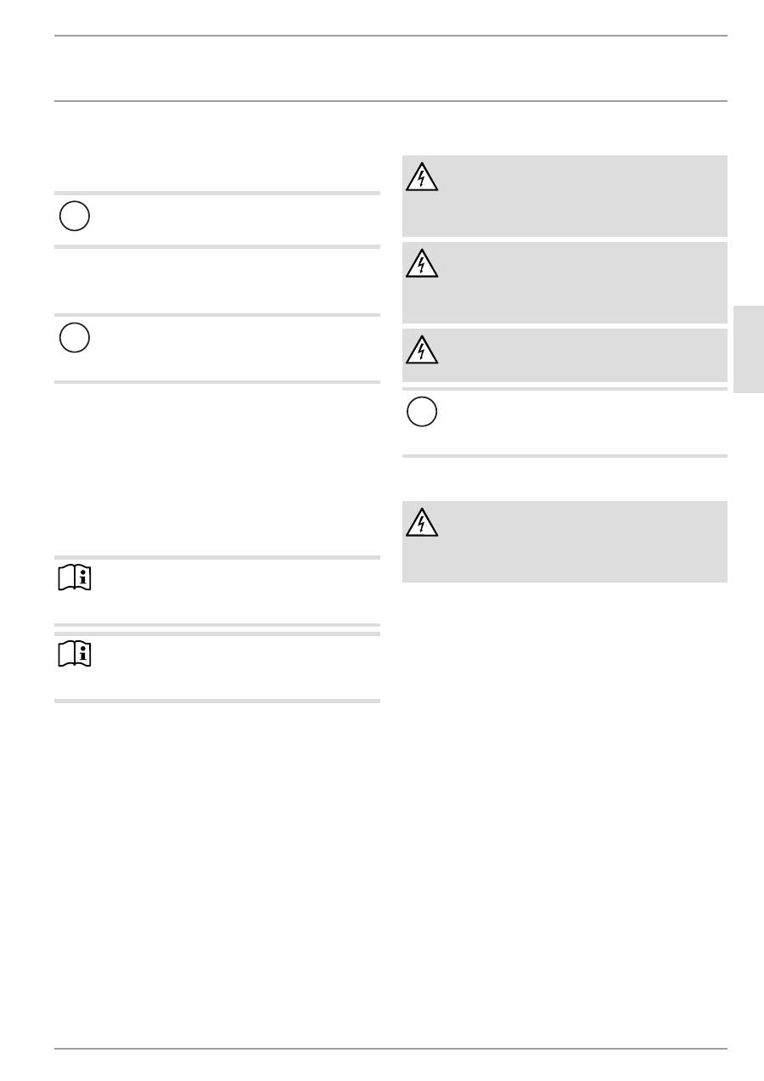Viewport: 764px width, 1081px height.
Task: Select the gray section tab on right page edge
Action: pos(748,350)
